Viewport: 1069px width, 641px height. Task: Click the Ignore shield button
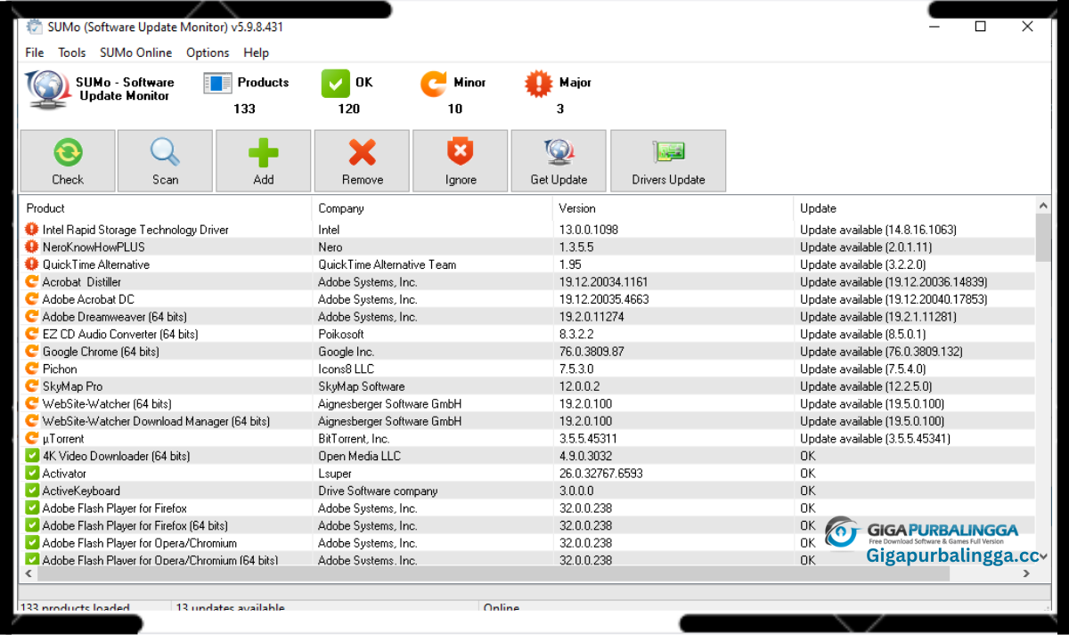point(461,161)
